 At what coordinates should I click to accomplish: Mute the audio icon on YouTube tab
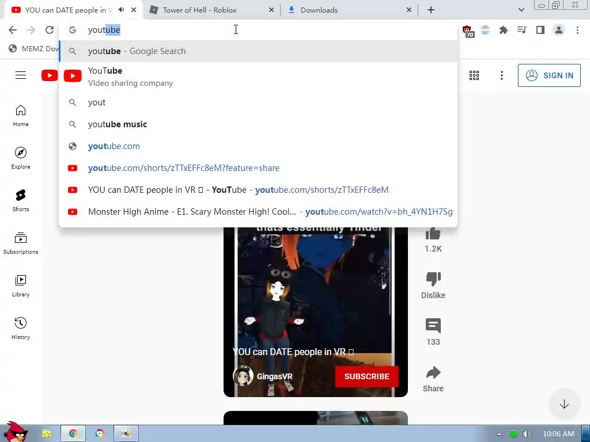(x=121, y=10)
